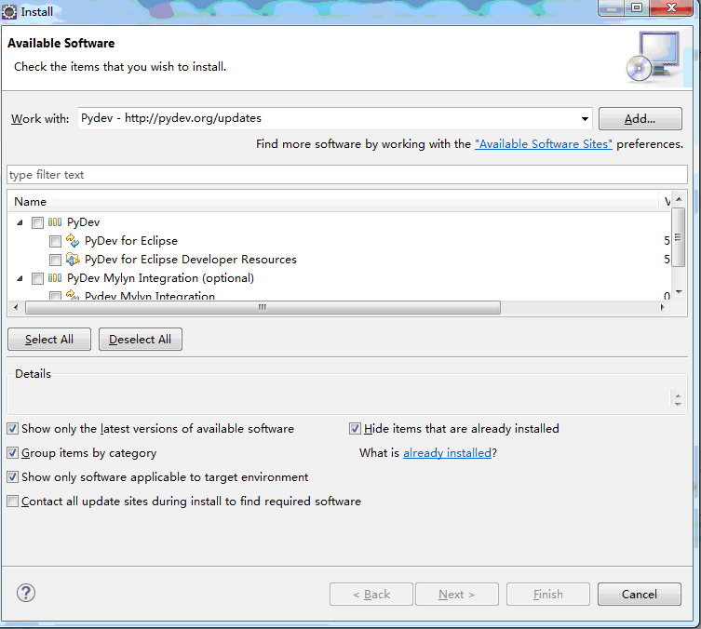This screenshot has width=701, height=629.
Task: Click the PyDev for Eclipse Developer Resources icon
Action: point(73,259)
